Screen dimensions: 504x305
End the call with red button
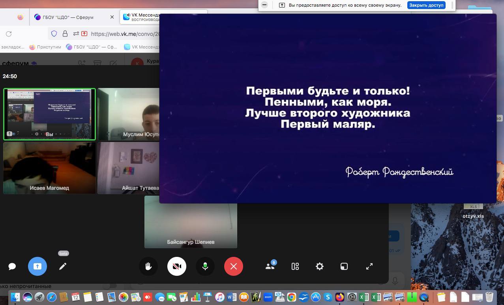point(234,266)
